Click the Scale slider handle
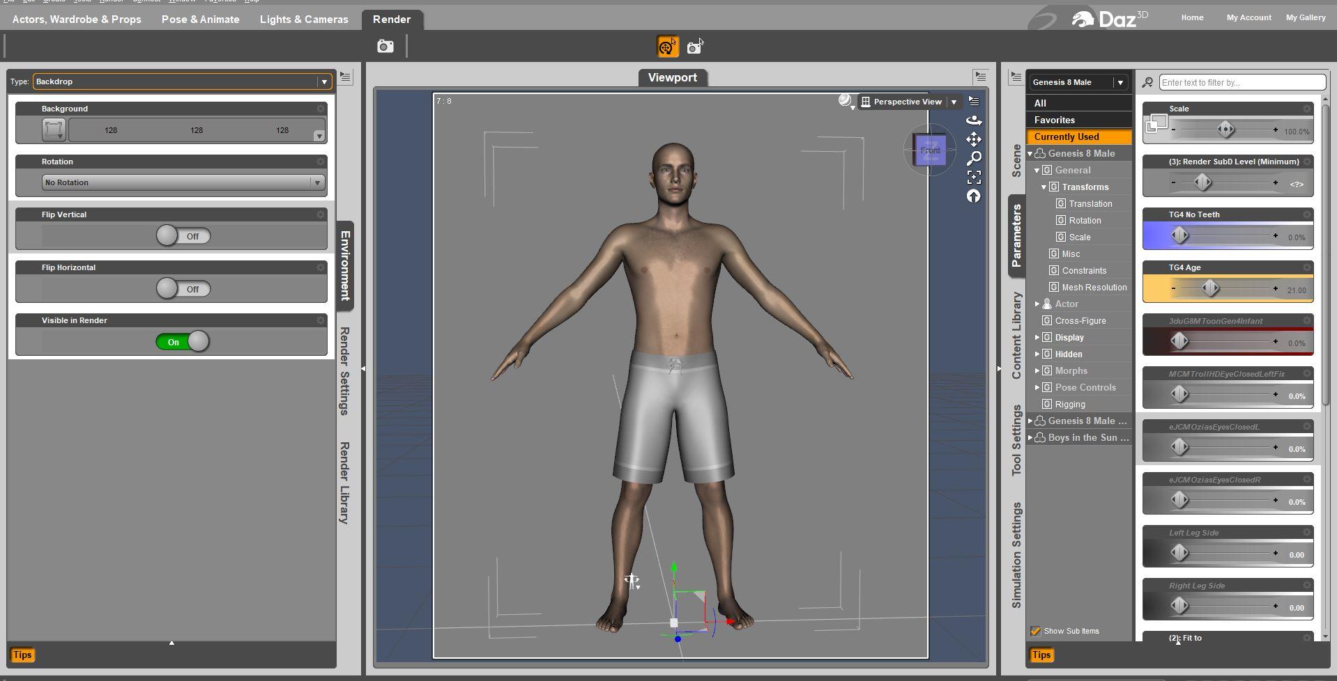This screenshot has width=1337, height=681. tap(1225, 129)
